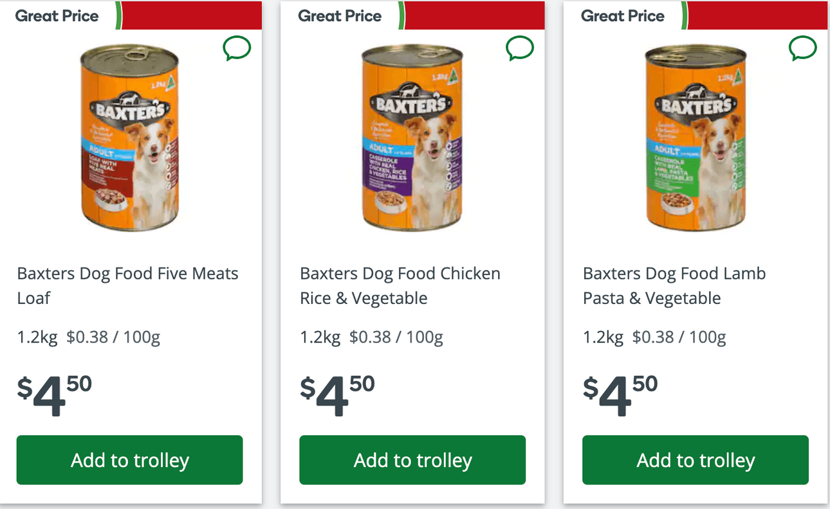Open the Five Meats Loaf can image
The width and height of the screenshot is (830, 509).
click(129, 138)
